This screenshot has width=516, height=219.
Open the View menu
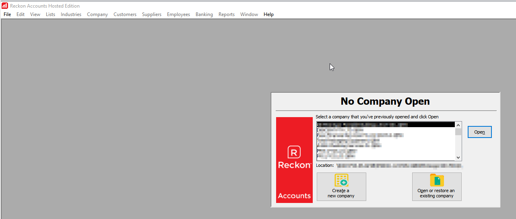pos(35,14)
